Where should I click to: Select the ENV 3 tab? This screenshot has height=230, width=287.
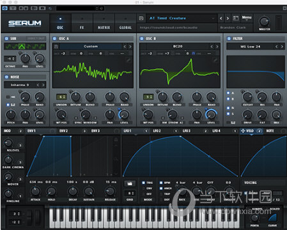point(95,131)
